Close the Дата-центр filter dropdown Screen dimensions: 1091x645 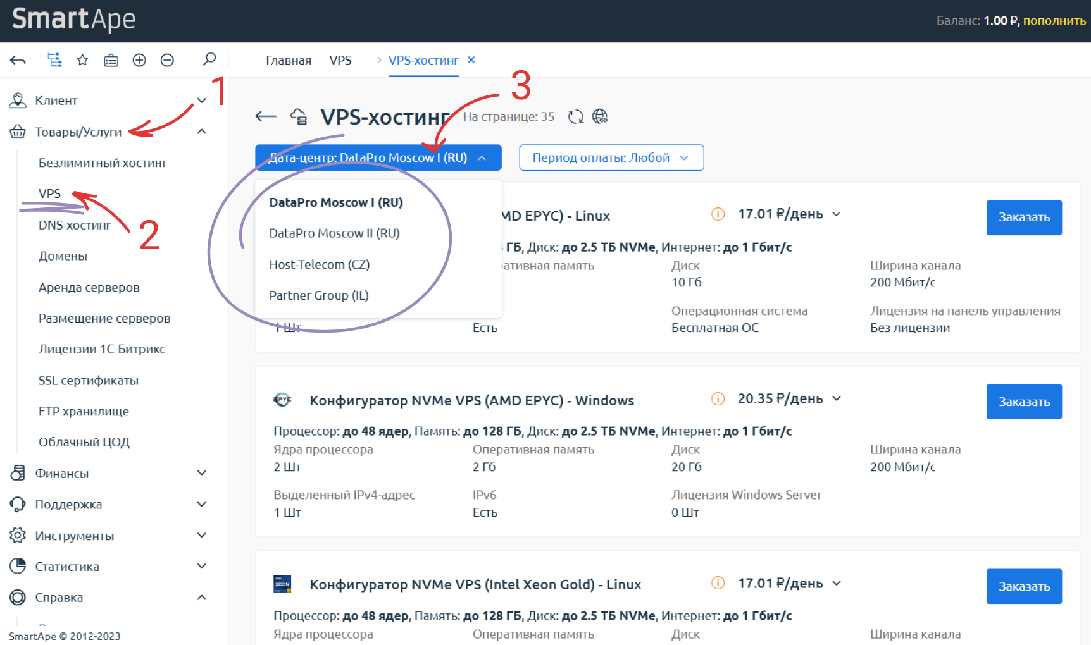(x=378, y=157)
